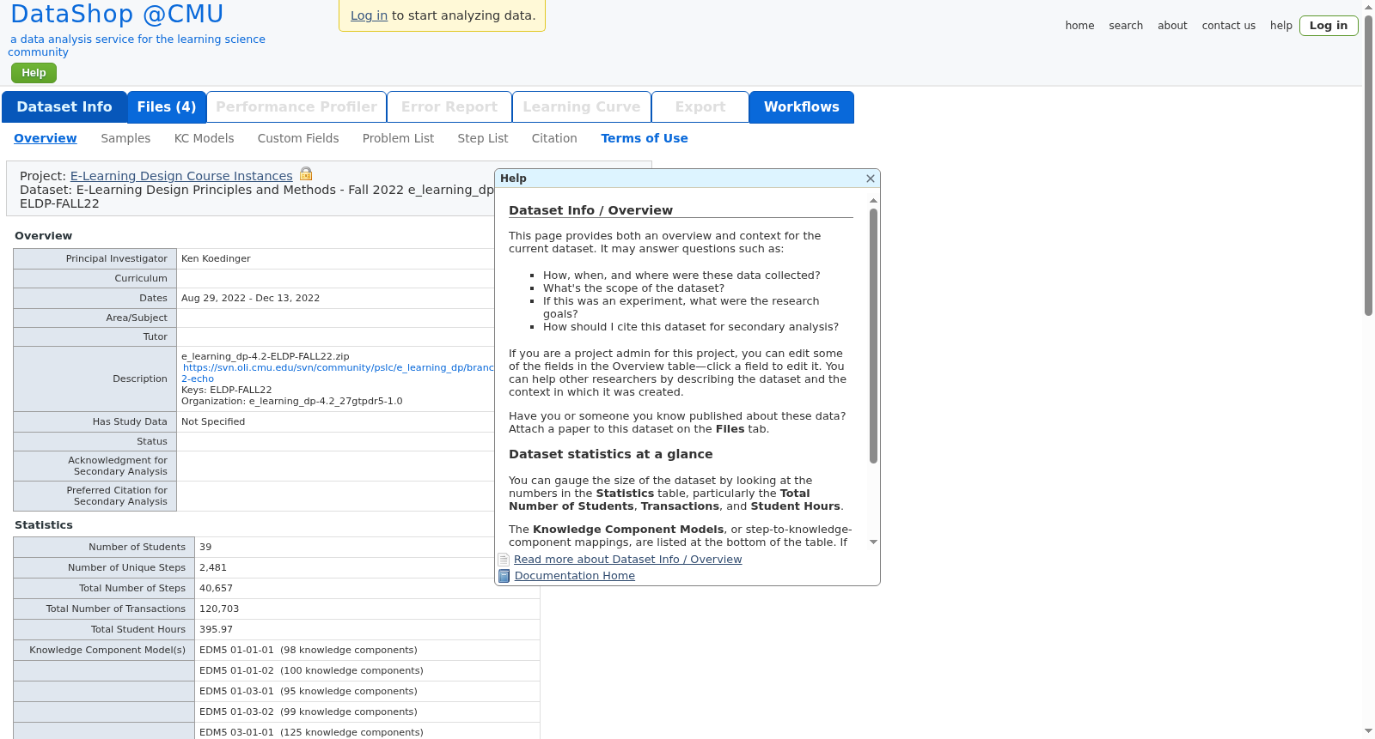The width and height of the screenshot is (1375, 739).
Task: Click the up arrow of Help popup scrollbar
Action: (x=873, y=201)
